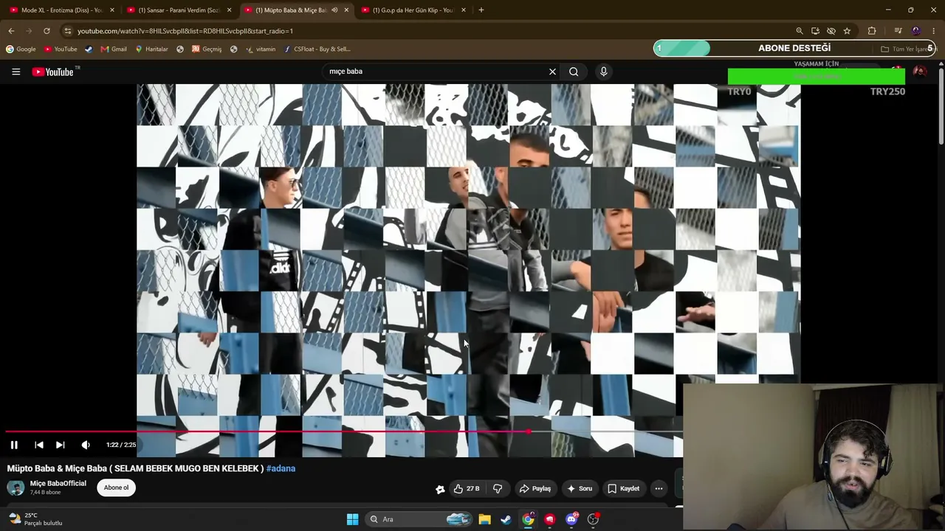945x531 pixels.
Task: Open the Miçe BabaOfficial channel name link
Action: [x=58, y=484]
